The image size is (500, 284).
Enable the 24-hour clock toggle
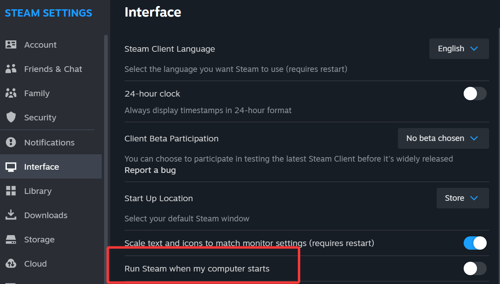(475, 93)
